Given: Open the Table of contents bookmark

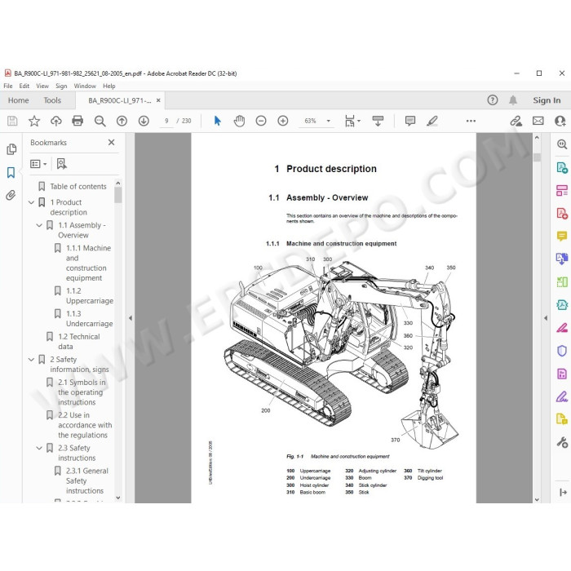Looking at the screenshot, I should click(78, 187).
